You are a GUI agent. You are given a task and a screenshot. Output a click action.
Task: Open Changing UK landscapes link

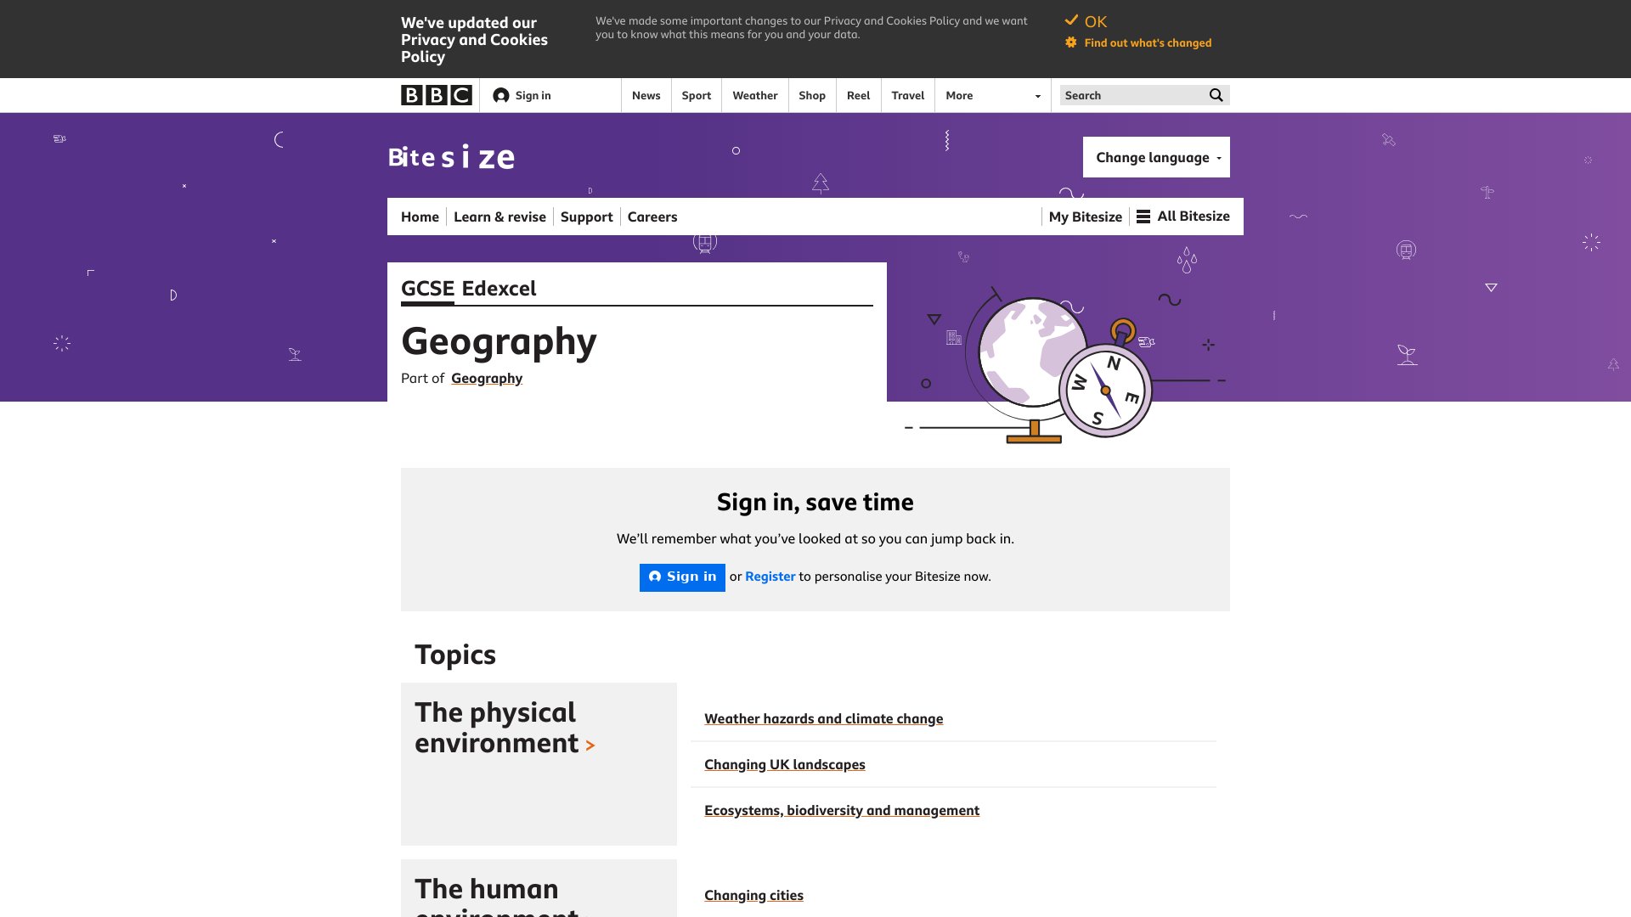784,764
